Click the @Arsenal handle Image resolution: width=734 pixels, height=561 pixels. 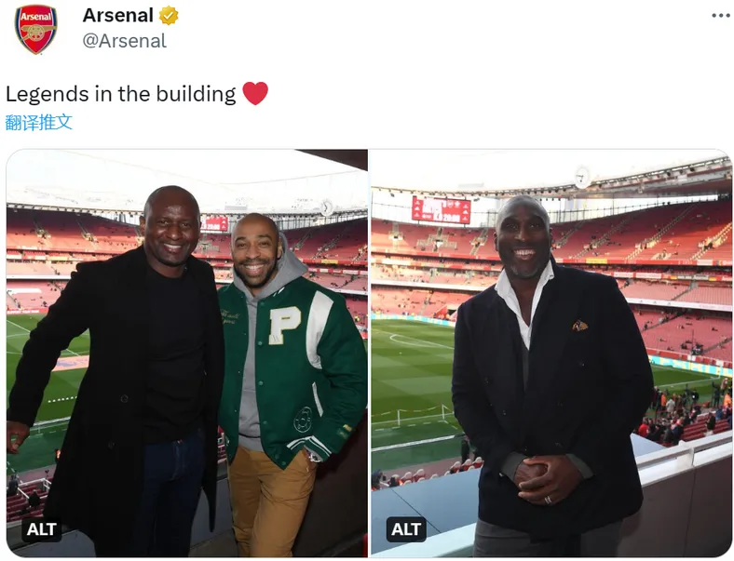125,41
